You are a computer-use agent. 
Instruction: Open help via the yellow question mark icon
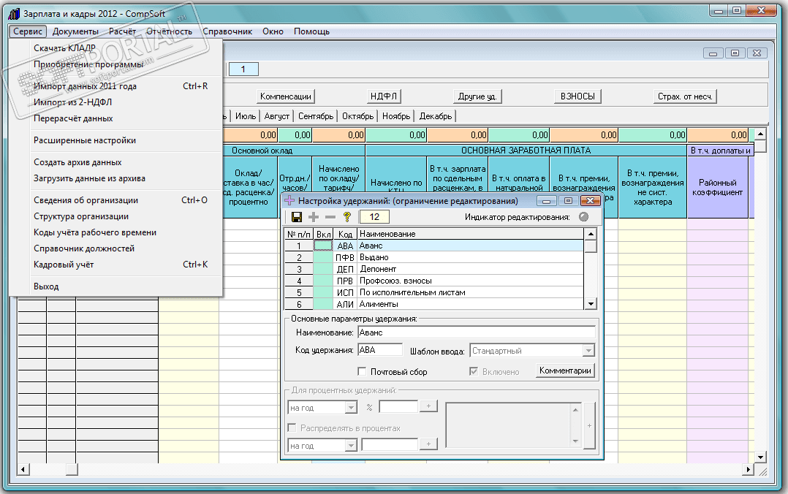[346, 217]
